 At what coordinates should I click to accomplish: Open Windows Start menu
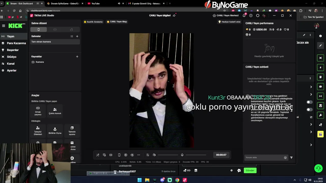[140, 180]
